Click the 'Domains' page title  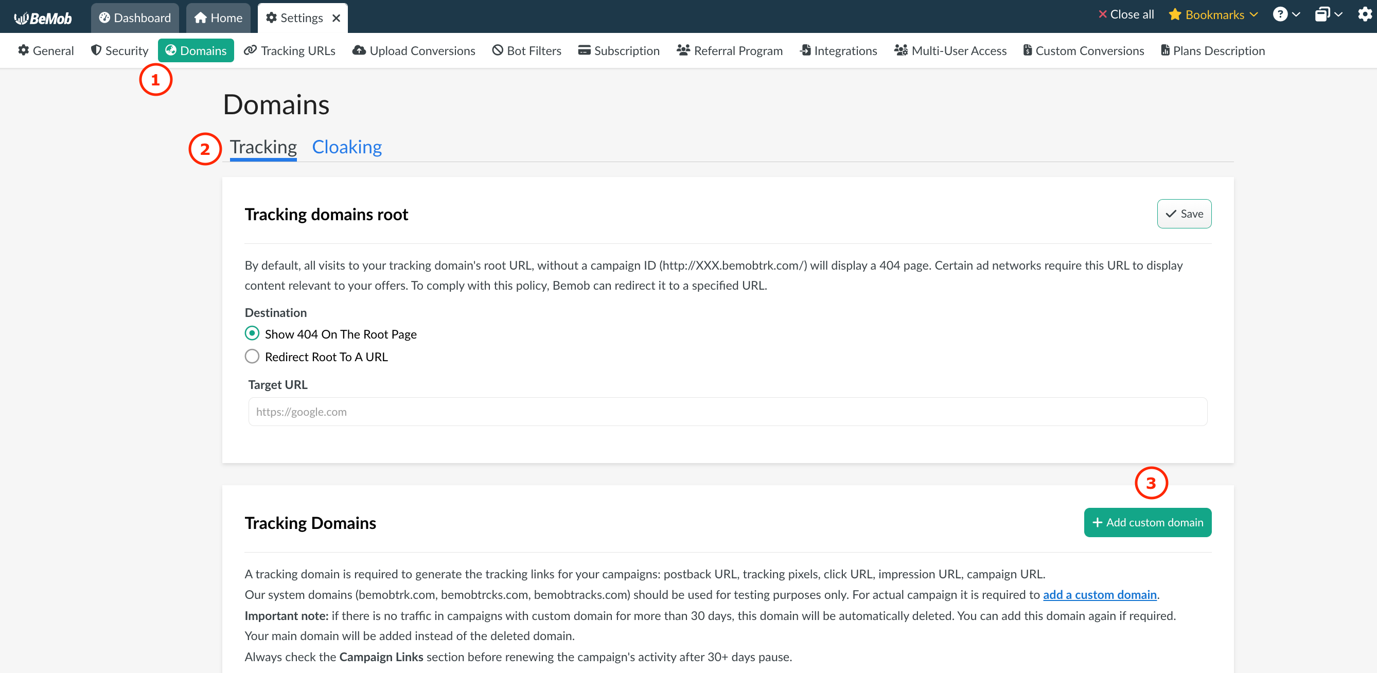[276, 104]
